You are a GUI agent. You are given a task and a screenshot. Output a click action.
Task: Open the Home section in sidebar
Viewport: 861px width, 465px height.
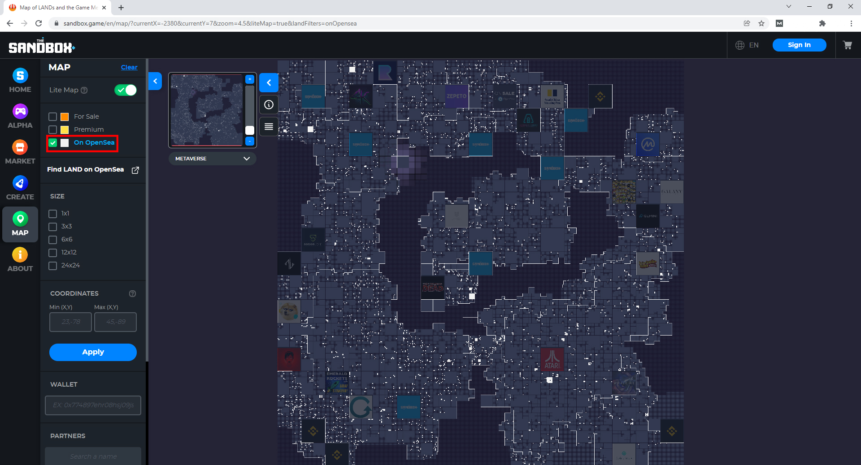(20, 81)
